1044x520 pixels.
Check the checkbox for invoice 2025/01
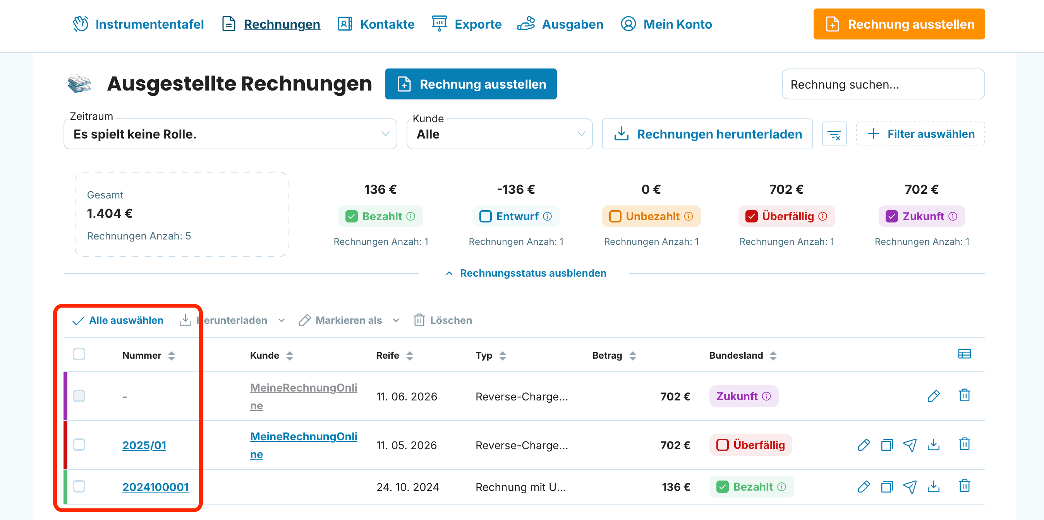79,445
